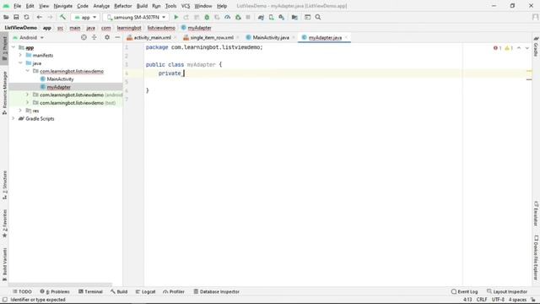Click the CRLF line separator in status bar

[x=482, y=300]
